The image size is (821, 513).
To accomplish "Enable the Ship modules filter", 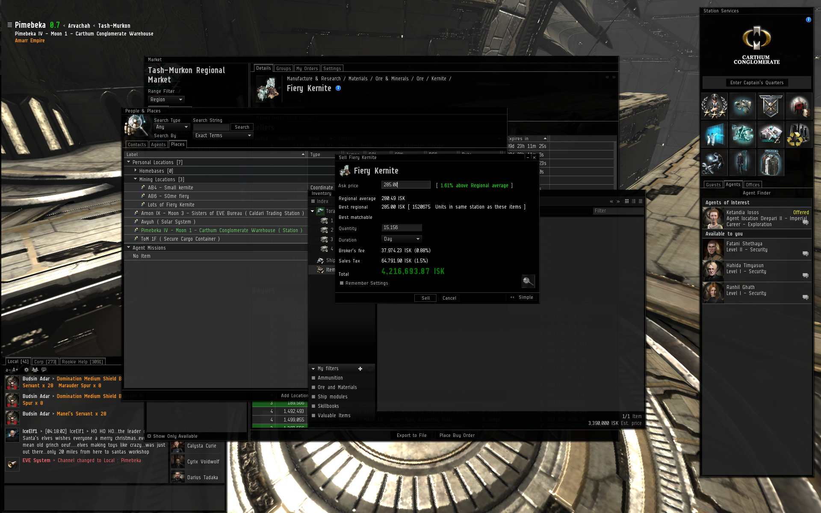I will click(313, 397).
